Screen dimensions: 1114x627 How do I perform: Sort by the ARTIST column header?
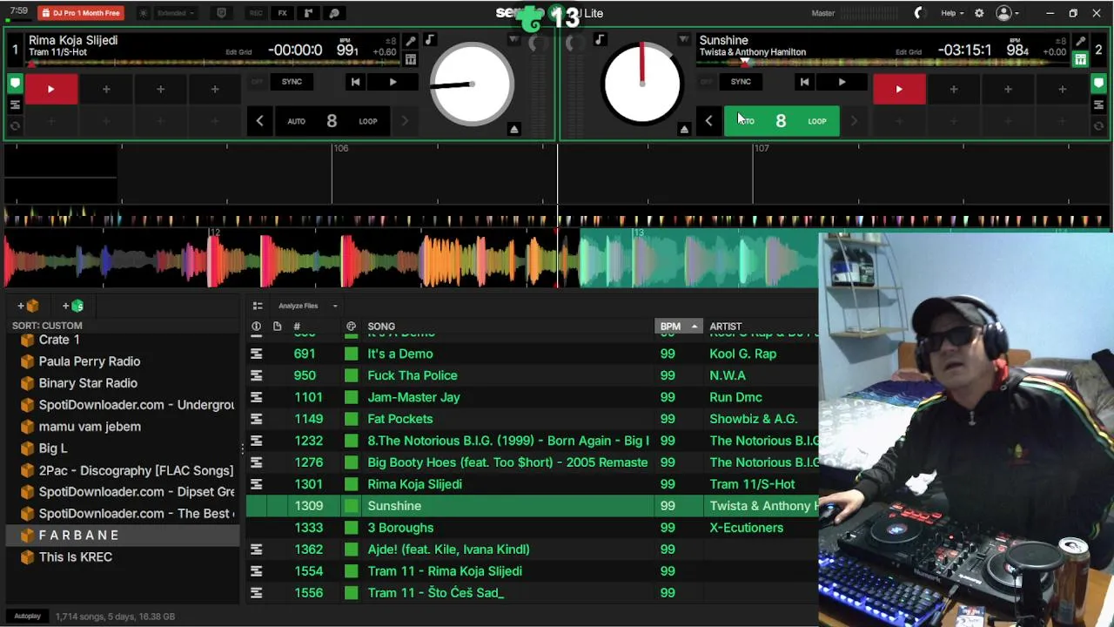(x=725, y=327)
